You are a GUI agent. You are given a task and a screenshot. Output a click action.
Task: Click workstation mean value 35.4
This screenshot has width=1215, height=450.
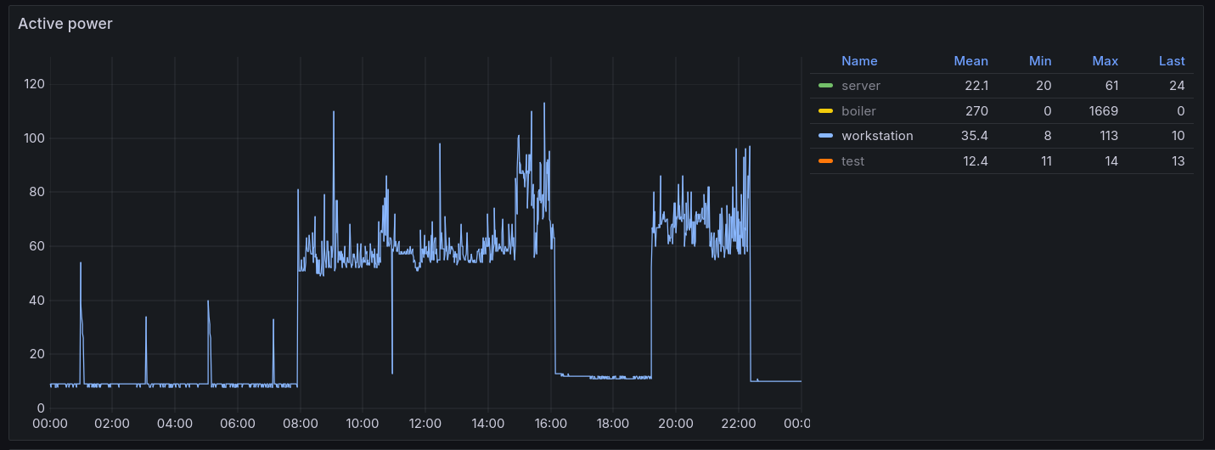(976, 136)
